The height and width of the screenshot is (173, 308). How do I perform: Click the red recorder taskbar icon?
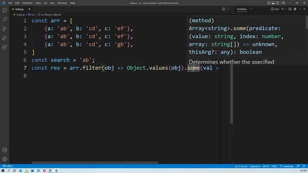44,171
